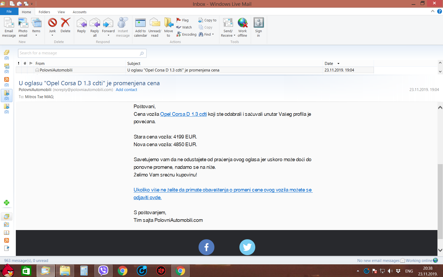Click the search magnifier icon

(142, 53)
